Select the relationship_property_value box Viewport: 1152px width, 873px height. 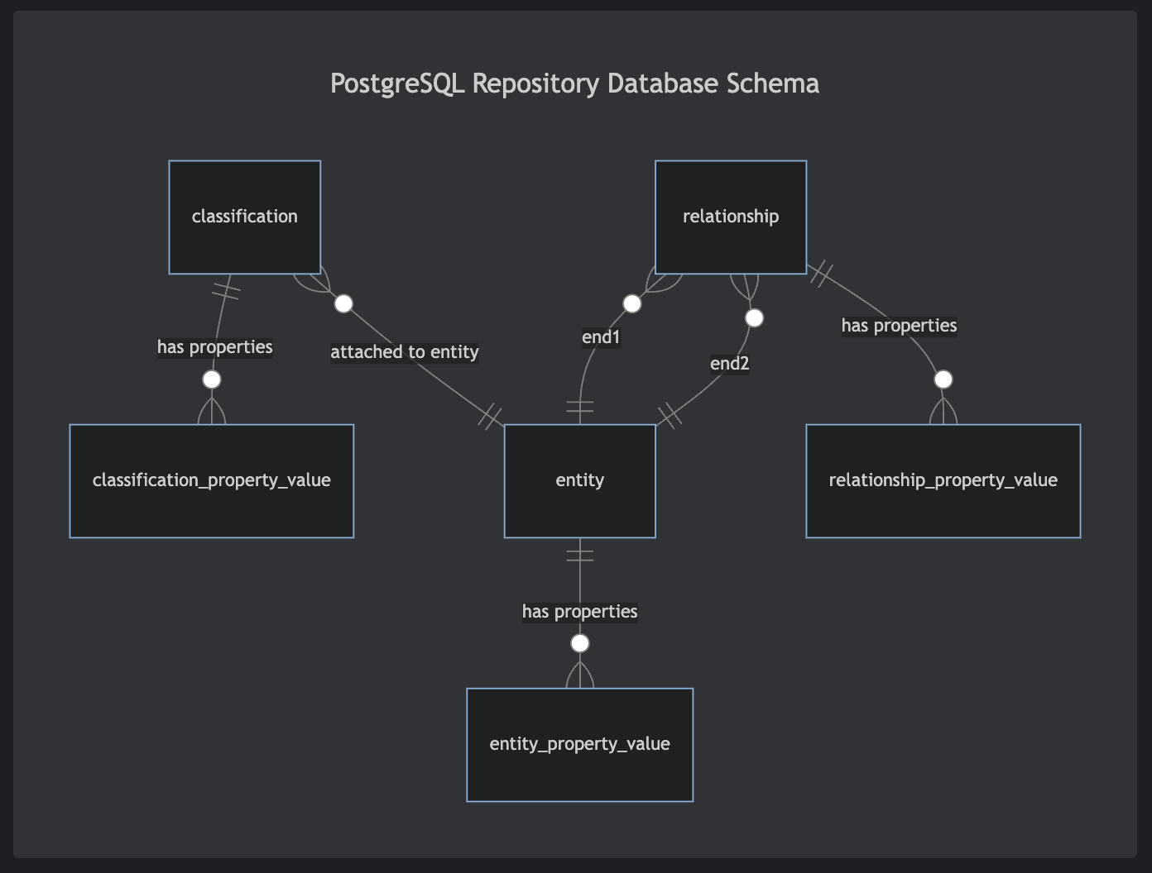(943, 481)
